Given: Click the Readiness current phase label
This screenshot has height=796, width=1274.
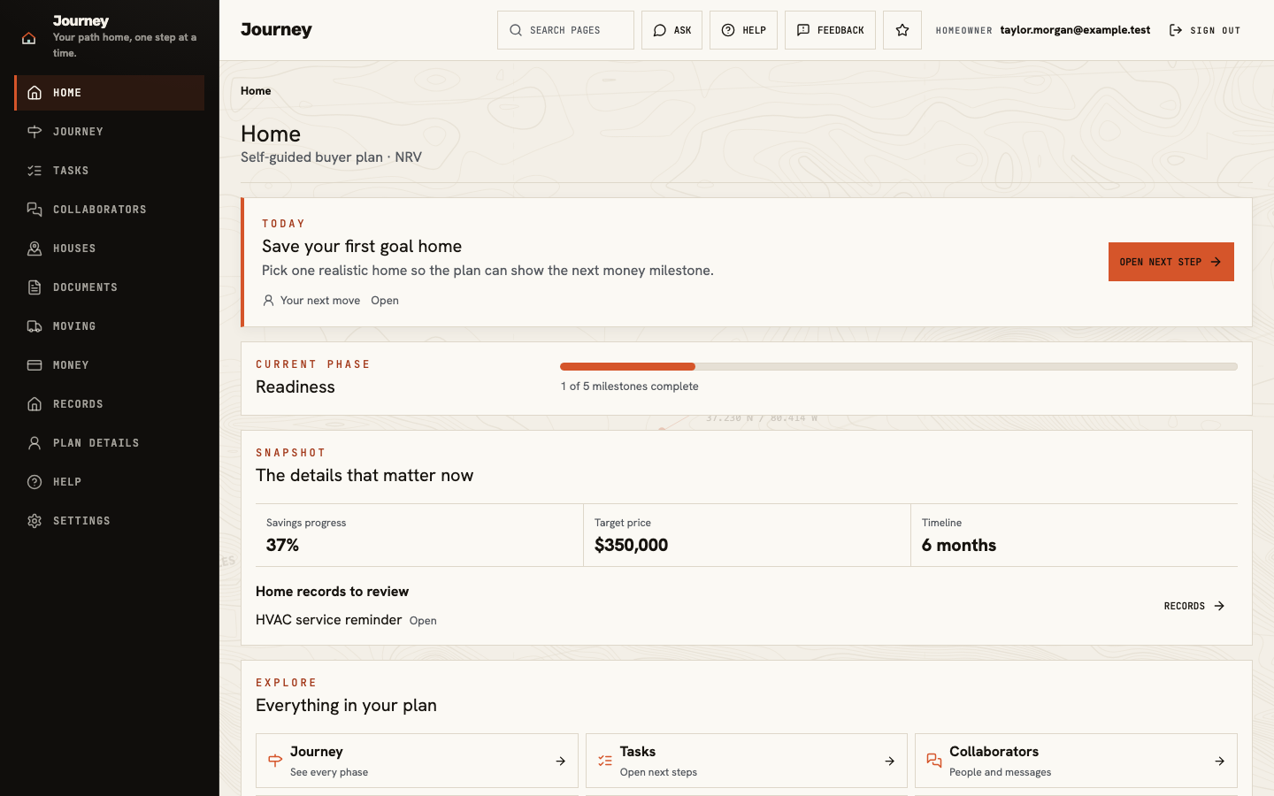Looking at the screenshot, I should pos(295,387).
